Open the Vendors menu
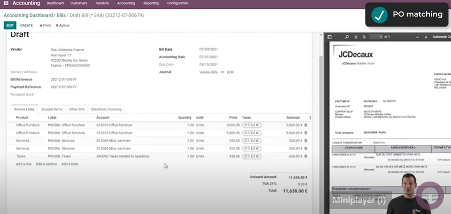The image size is (451, 214). click(x=102, y=3)
